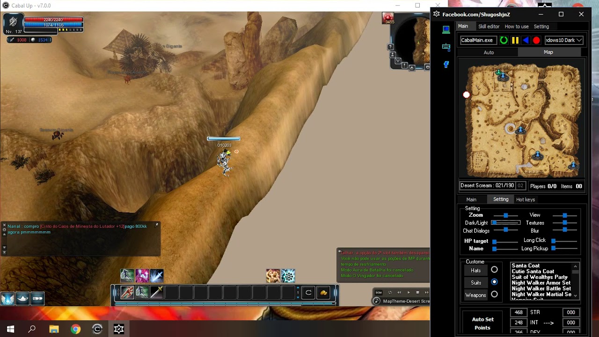Use the dash skill in hotbar slot one

coord(127,293)
